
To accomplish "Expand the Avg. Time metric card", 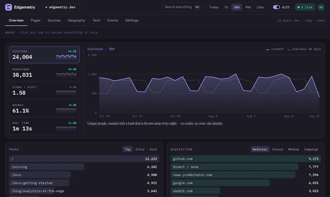I will tap(44, 126).
